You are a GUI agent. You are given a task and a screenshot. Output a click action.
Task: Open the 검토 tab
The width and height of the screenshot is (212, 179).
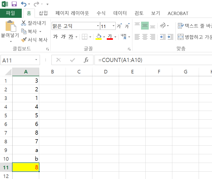[x=139, y=13]
